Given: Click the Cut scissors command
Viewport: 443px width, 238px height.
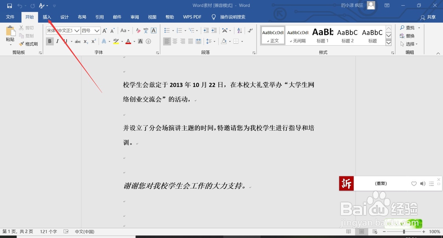Looking at the screenshot, I should [26, 28].
